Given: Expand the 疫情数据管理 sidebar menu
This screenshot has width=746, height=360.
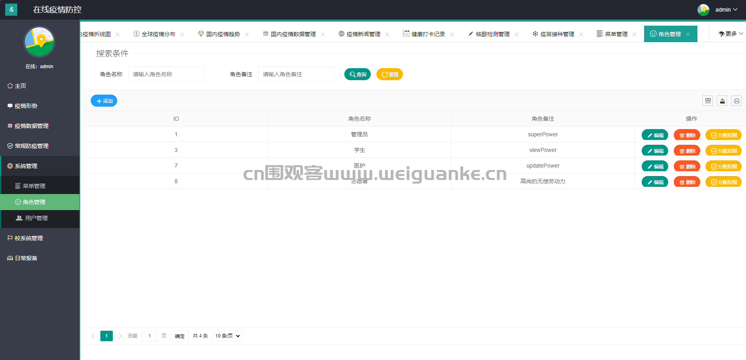Looking at the screenshot, I should coord(32,126).
